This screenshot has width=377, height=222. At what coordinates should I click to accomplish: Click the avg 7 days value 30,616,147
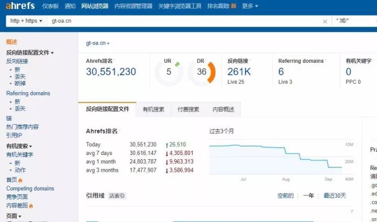pos(143,153)
